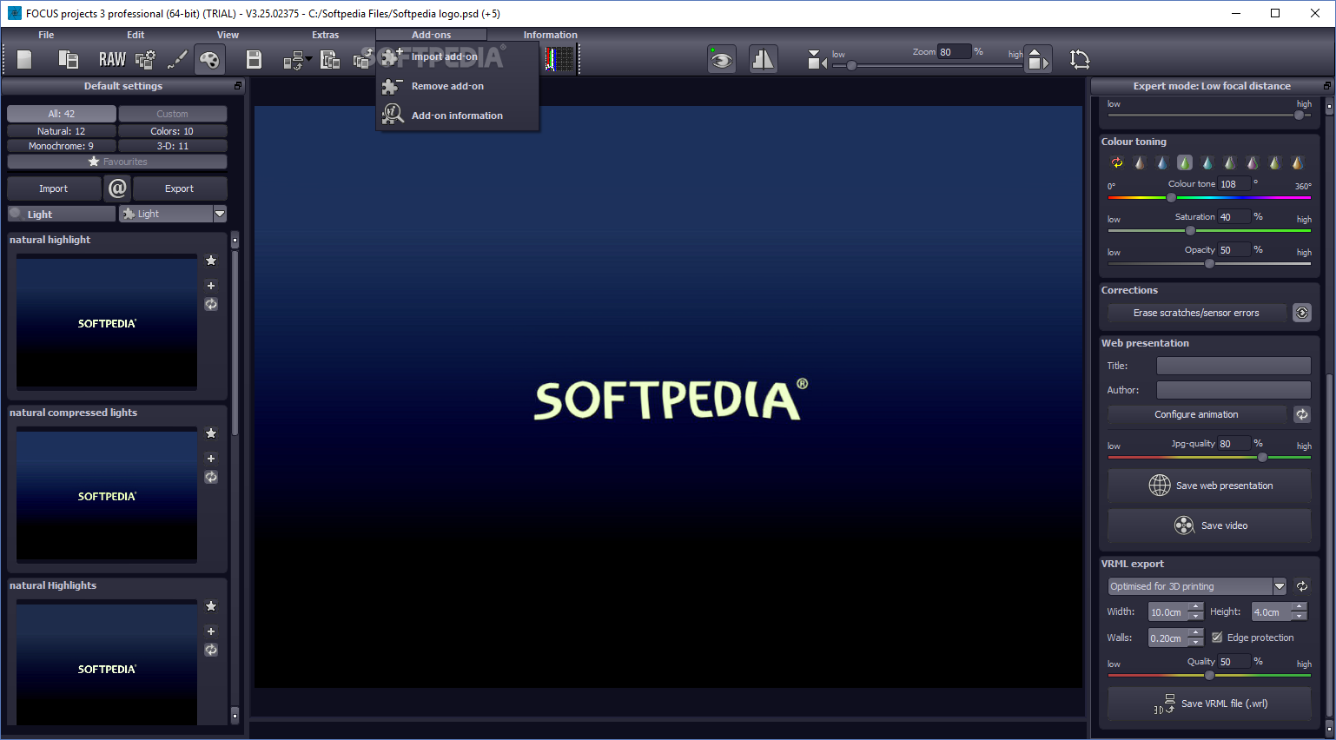Viewport: 1336px width, 740px height.
Task: Toggle the Favourites filter
Action: [117, 162]
